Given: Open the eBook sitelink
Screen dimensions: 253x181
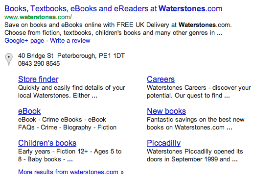Looking at the screenshot, I should (29, 111).
